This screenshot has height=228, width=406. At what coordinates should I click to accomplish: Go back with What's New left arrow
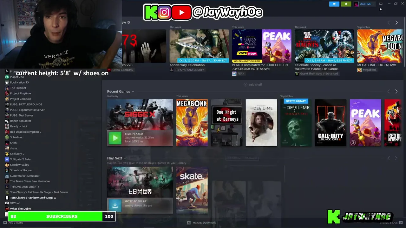click(389, 22)
